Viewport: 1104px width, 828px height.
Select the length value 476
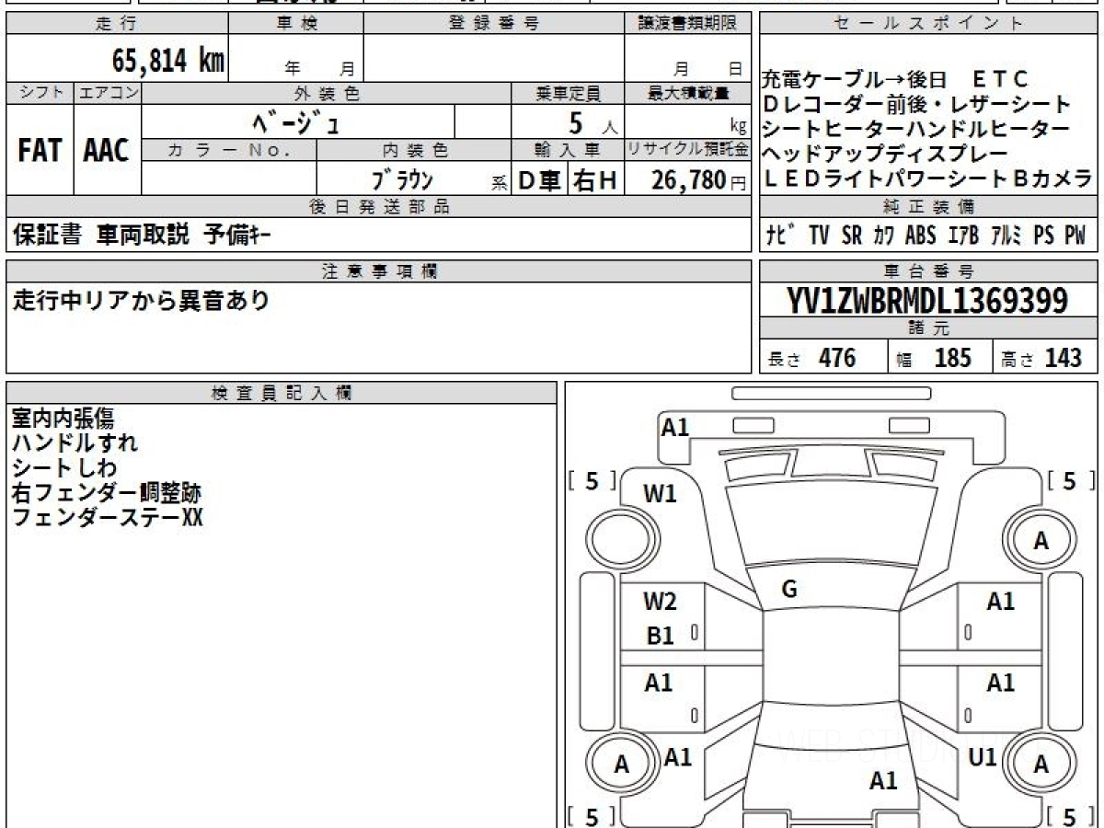pos(837,357)
